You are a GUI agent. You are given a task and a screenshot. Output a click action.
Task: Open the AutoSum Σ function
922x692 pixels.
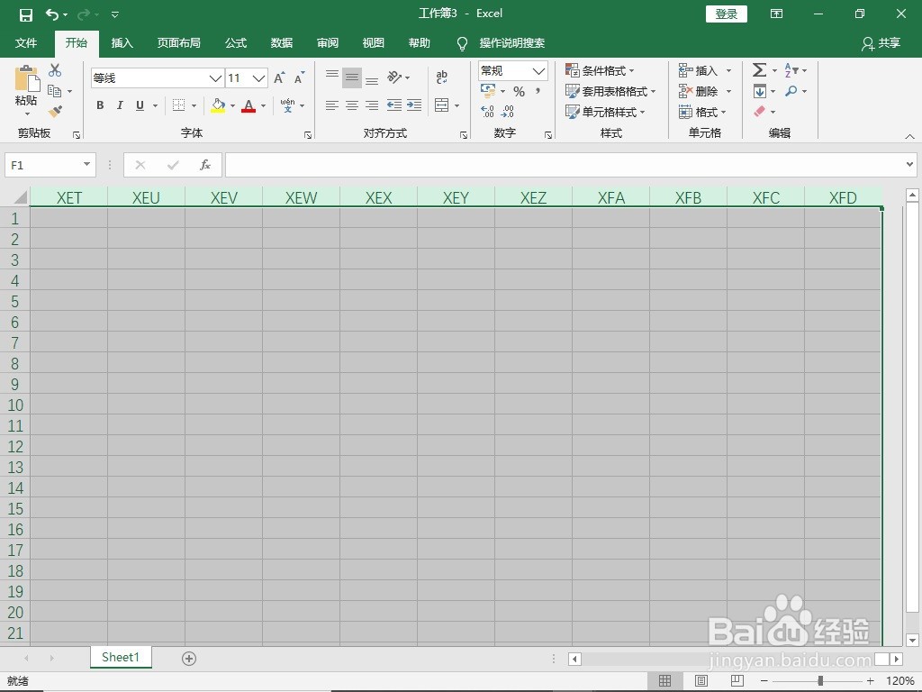click(x=759, y=69)
